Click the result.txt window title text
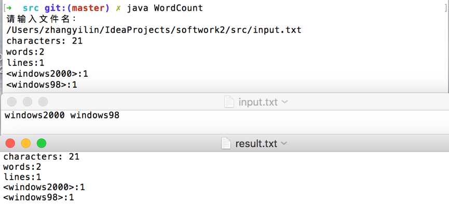This screenshot has height=216, width=449. [x=256, y=143]
